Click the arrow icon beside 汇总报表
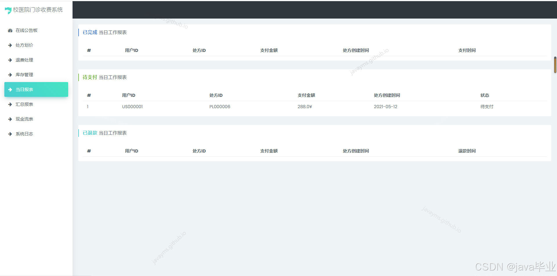 pos(10,104)
